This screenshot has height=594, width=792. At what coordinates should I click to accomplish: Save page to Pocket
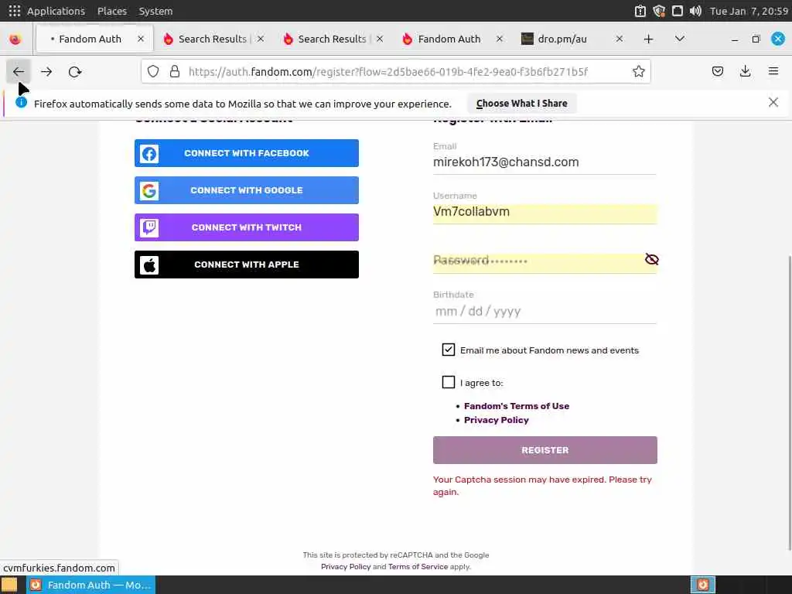[x=717, y=72]
